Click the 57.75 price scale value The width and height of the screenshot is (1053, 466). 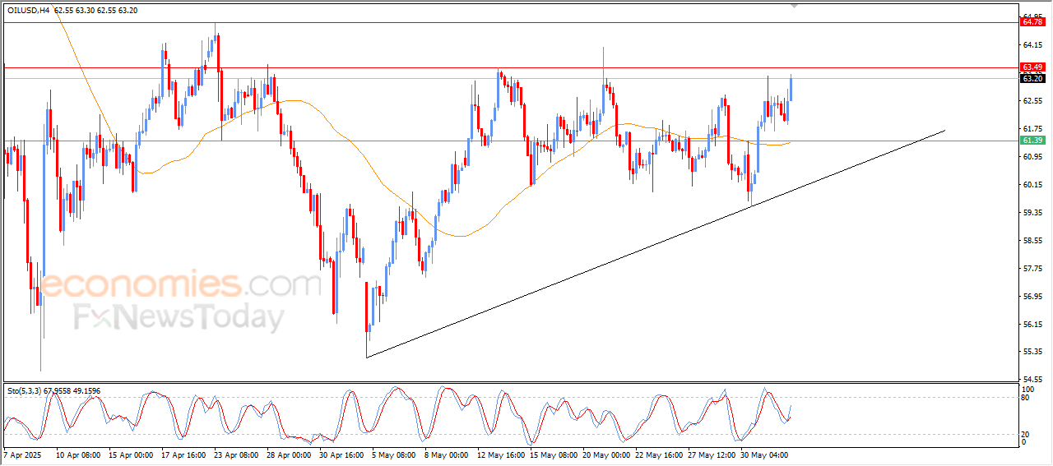click(x=1032, y=268)
